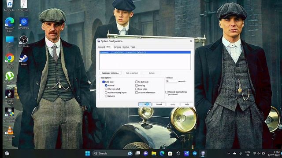Viewport: 282px width, 158px height.
Task: Switch to the Services tab
Action: point(117,47)
